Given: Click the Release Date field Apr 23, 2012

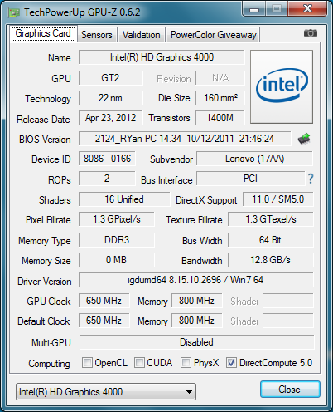Looking at the screenshot, I should [110, 118].
